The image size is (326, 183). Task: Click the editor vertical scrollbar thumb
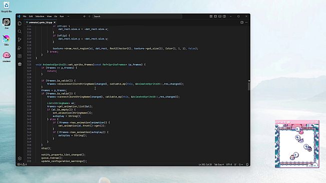pos(249,86)
